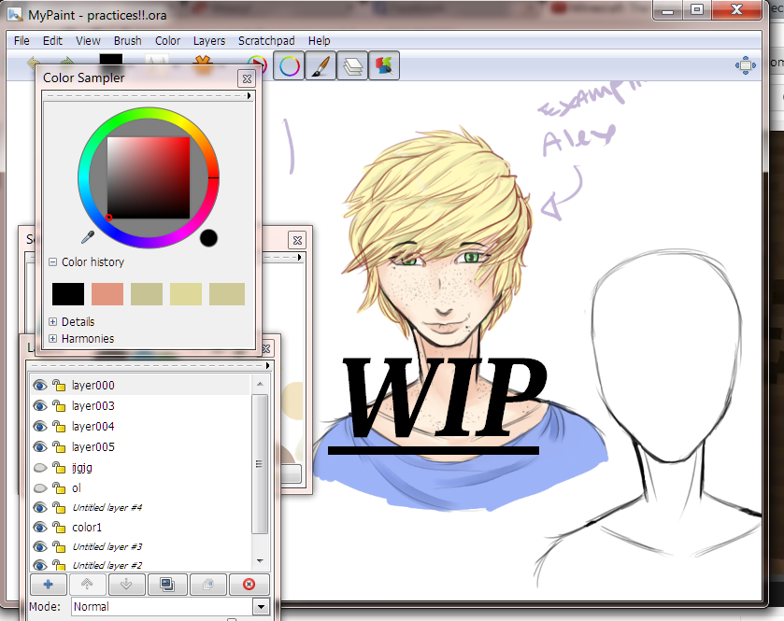Viewport: 784px width, 621px height.
Task: Click the Scratchpad panel bottom button
Action: coord(291,473)
